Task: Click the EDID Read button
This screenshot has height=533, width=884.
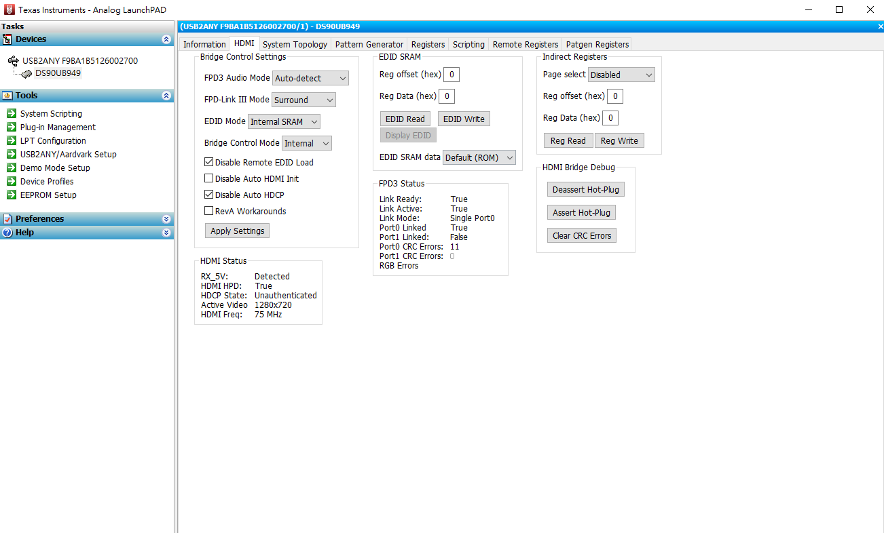Action: point(405,119)
